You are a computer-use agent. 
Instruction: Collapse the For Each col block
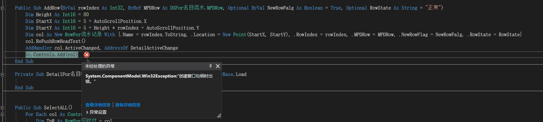tap(3, 114)
